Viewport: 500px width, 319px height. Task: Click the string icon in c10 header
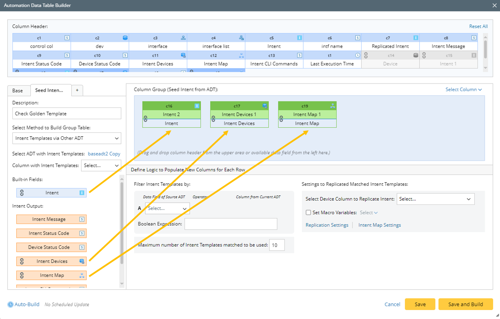pos(125,55)
